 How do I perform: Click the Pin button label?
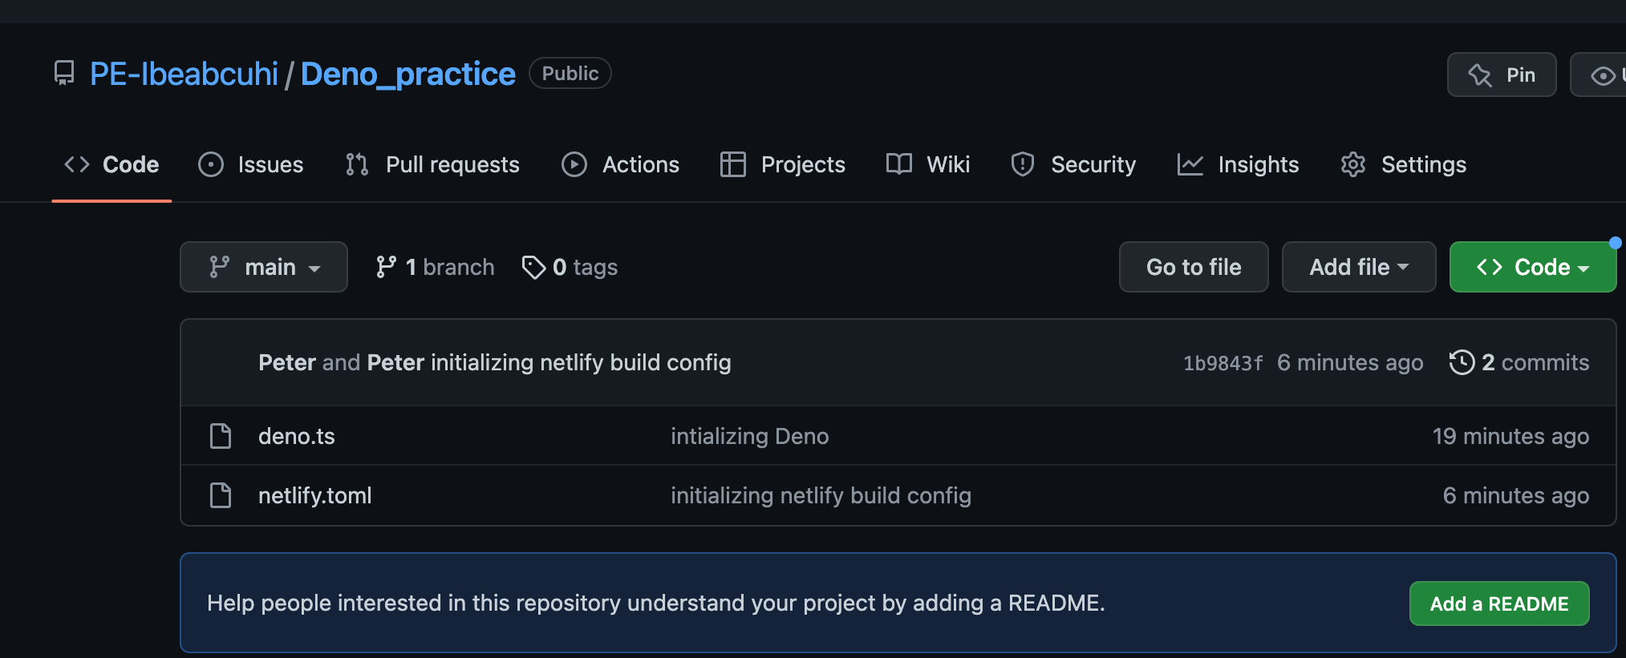coord(1521,75)
